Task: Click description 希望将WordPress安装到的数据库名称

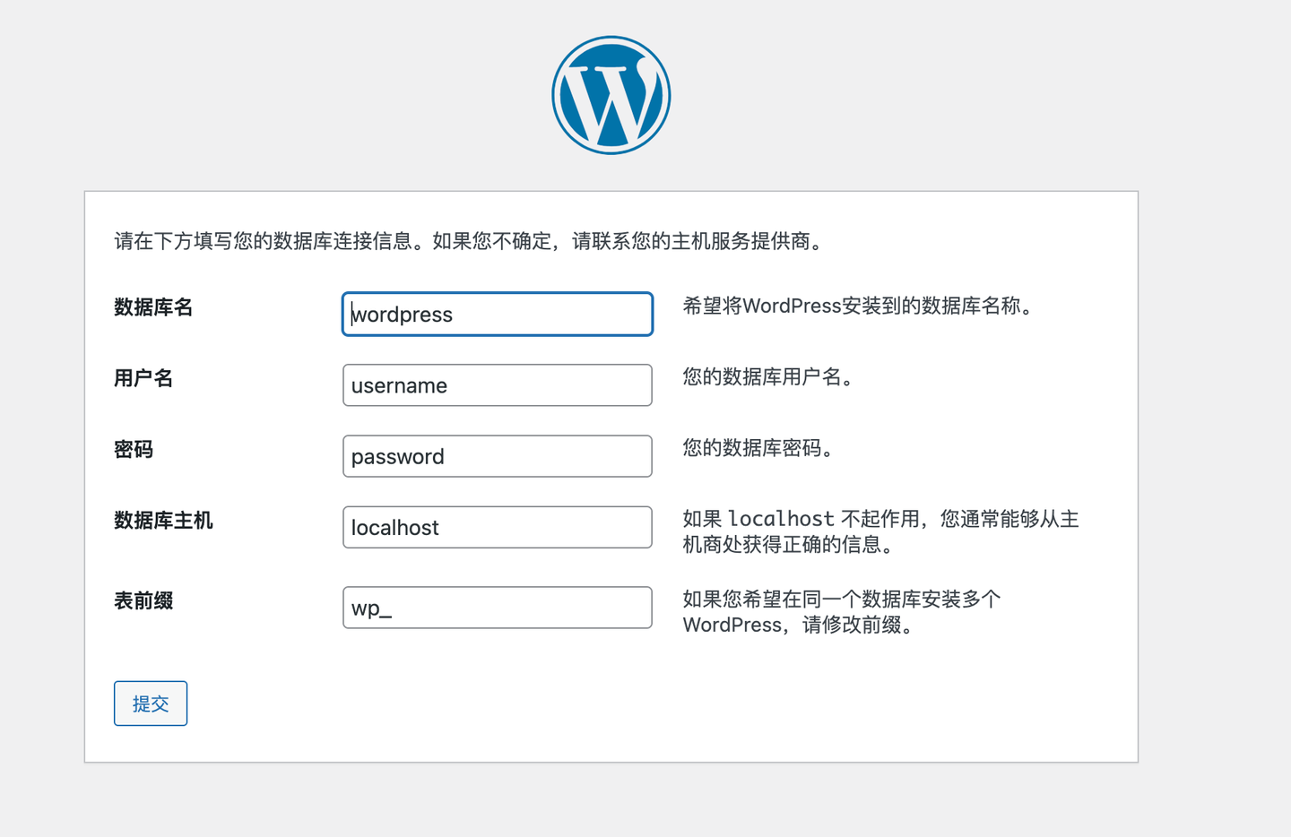Action: coord(859,306)
